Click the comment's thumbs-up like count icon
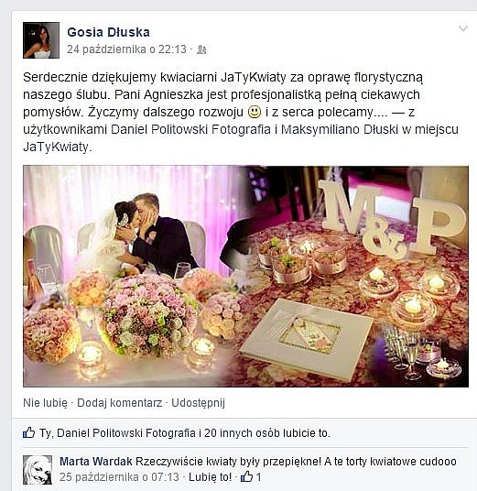The height and width of the screenshot is (491, 477). click(246, 477)
